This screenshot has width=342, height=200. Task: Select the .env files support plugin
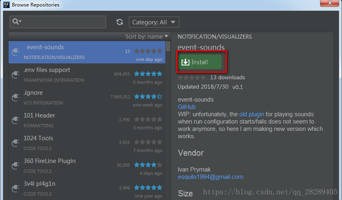[x=87, y=75]
